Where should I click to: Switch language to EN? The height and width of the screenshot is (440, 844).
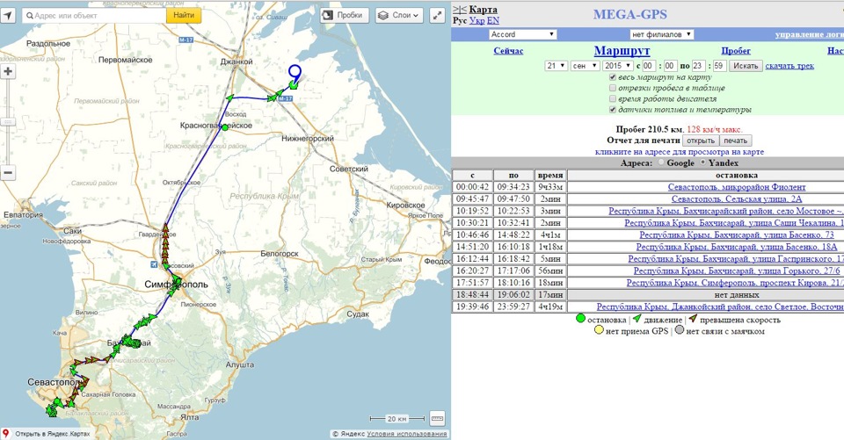point(492,20)
